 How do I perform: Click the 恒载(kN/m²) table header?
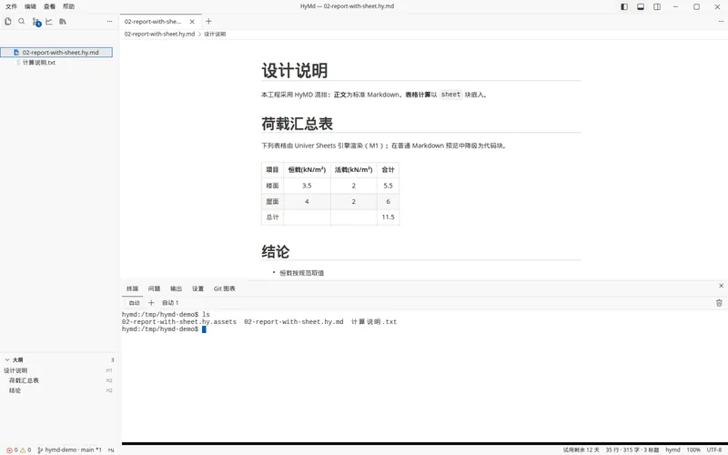coord(307,170)
